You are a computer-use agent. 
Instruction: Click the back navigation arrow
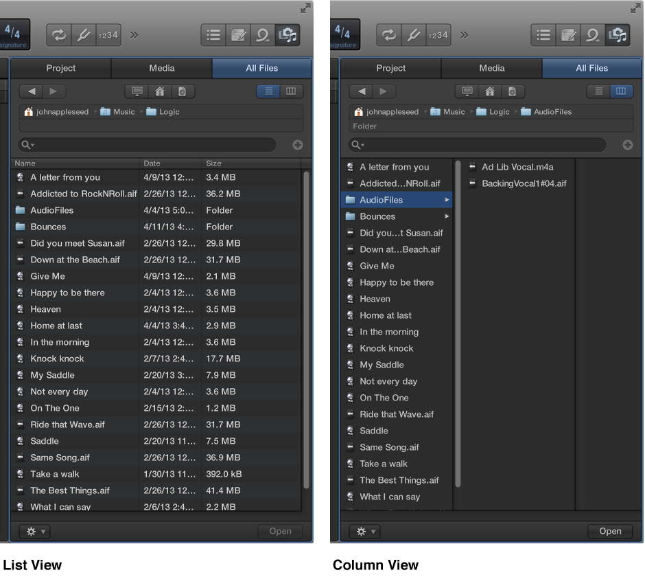(31, 91)
